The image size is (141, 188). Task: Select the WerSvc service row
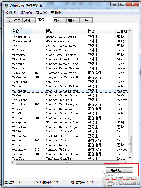point(69,96)
